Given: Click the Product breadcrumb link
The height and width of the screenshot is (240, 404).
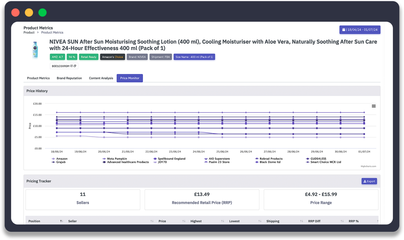Looking at the screenshot, I should coord(29,33).
